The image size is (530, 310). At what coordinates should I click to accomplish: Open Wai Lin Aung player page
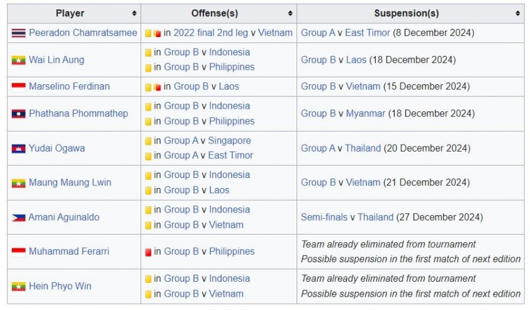(57, 60)
